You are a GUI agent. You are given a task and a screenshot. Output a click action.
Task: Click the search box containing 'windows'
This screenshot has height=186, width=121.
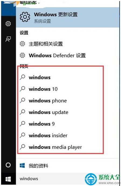coord(51,179)
